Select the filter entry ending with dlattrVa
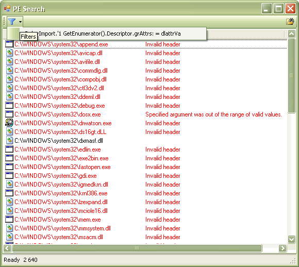 point(107,34)
